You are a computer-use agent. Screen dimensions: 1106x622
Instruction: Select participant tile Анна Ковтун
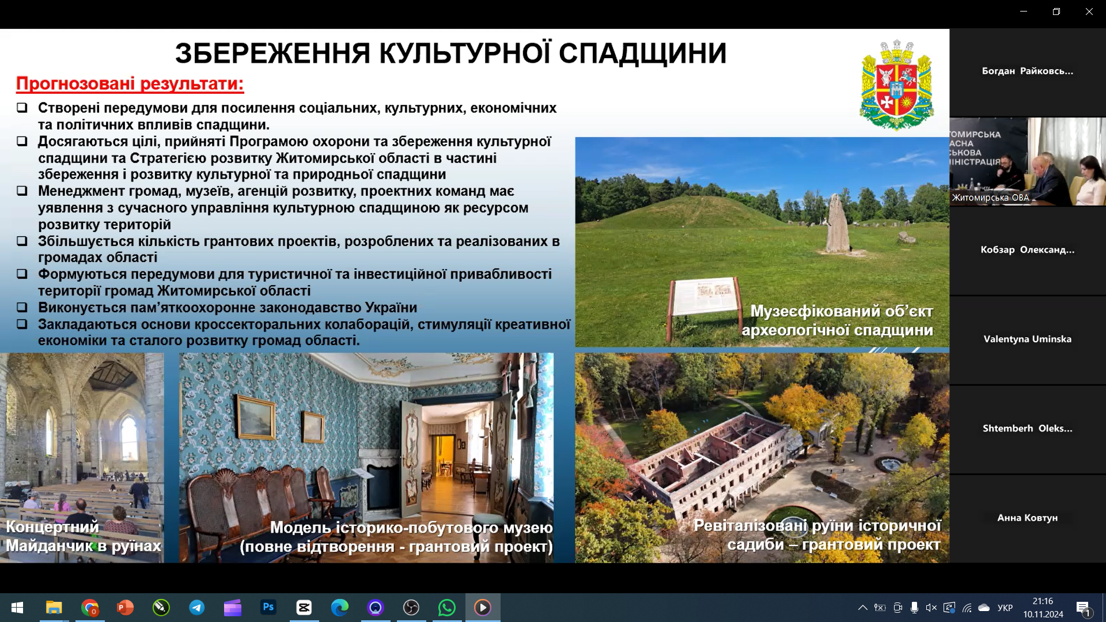click(x=1028, y=518)
